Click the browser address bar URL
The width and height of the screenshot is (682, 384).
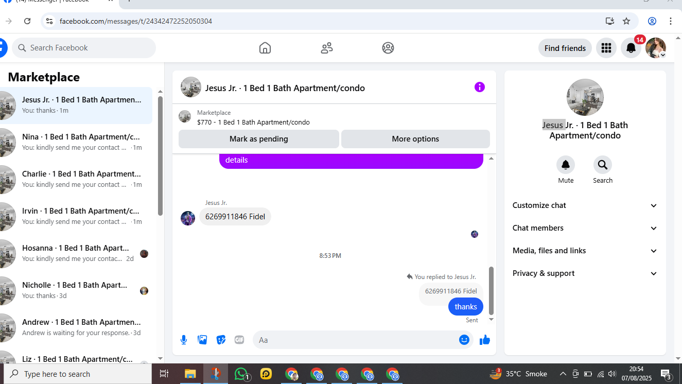(x=136, y=21)
